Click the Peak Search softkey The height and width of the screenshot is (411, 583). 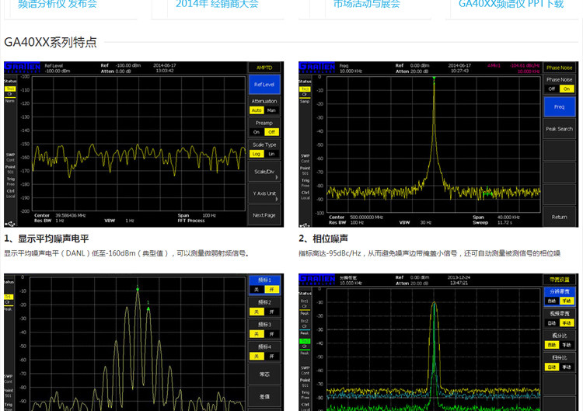click(559, 129)
